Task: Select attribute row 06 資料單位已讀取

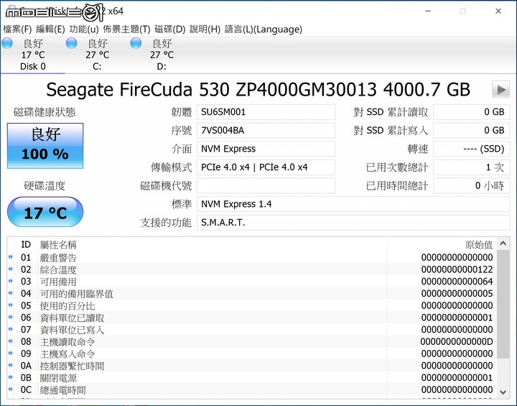Action: [x=251, y=318]
